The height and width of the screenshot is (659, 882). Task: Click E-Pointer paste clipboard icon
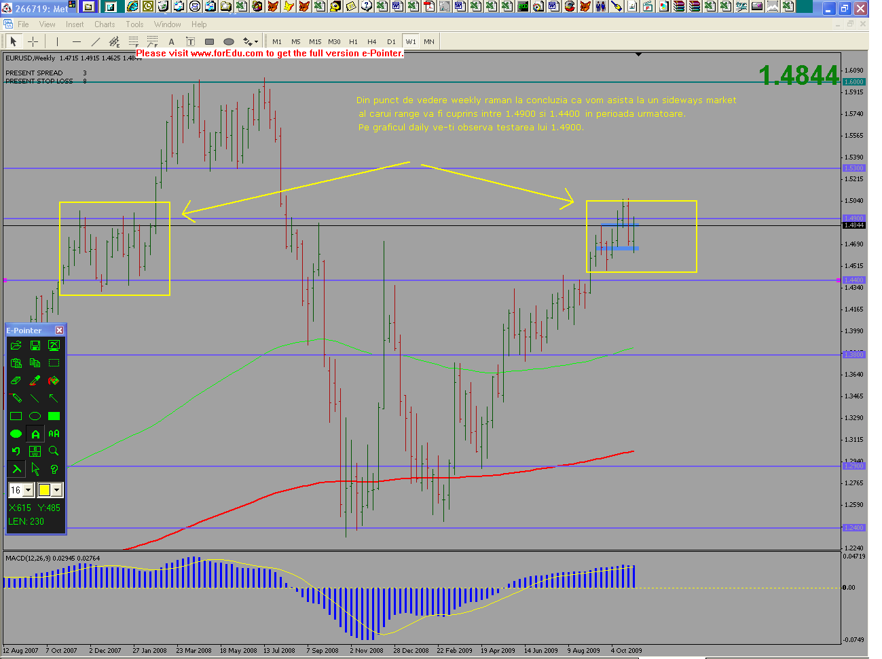[x=16, y=363]
